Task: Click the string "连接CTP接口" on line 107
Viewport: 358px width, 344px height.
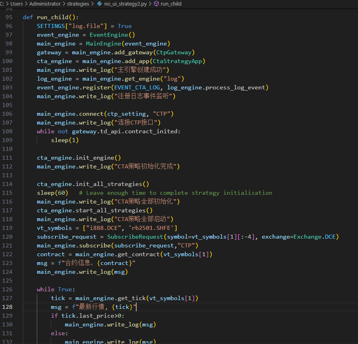Action: [135, 123]
